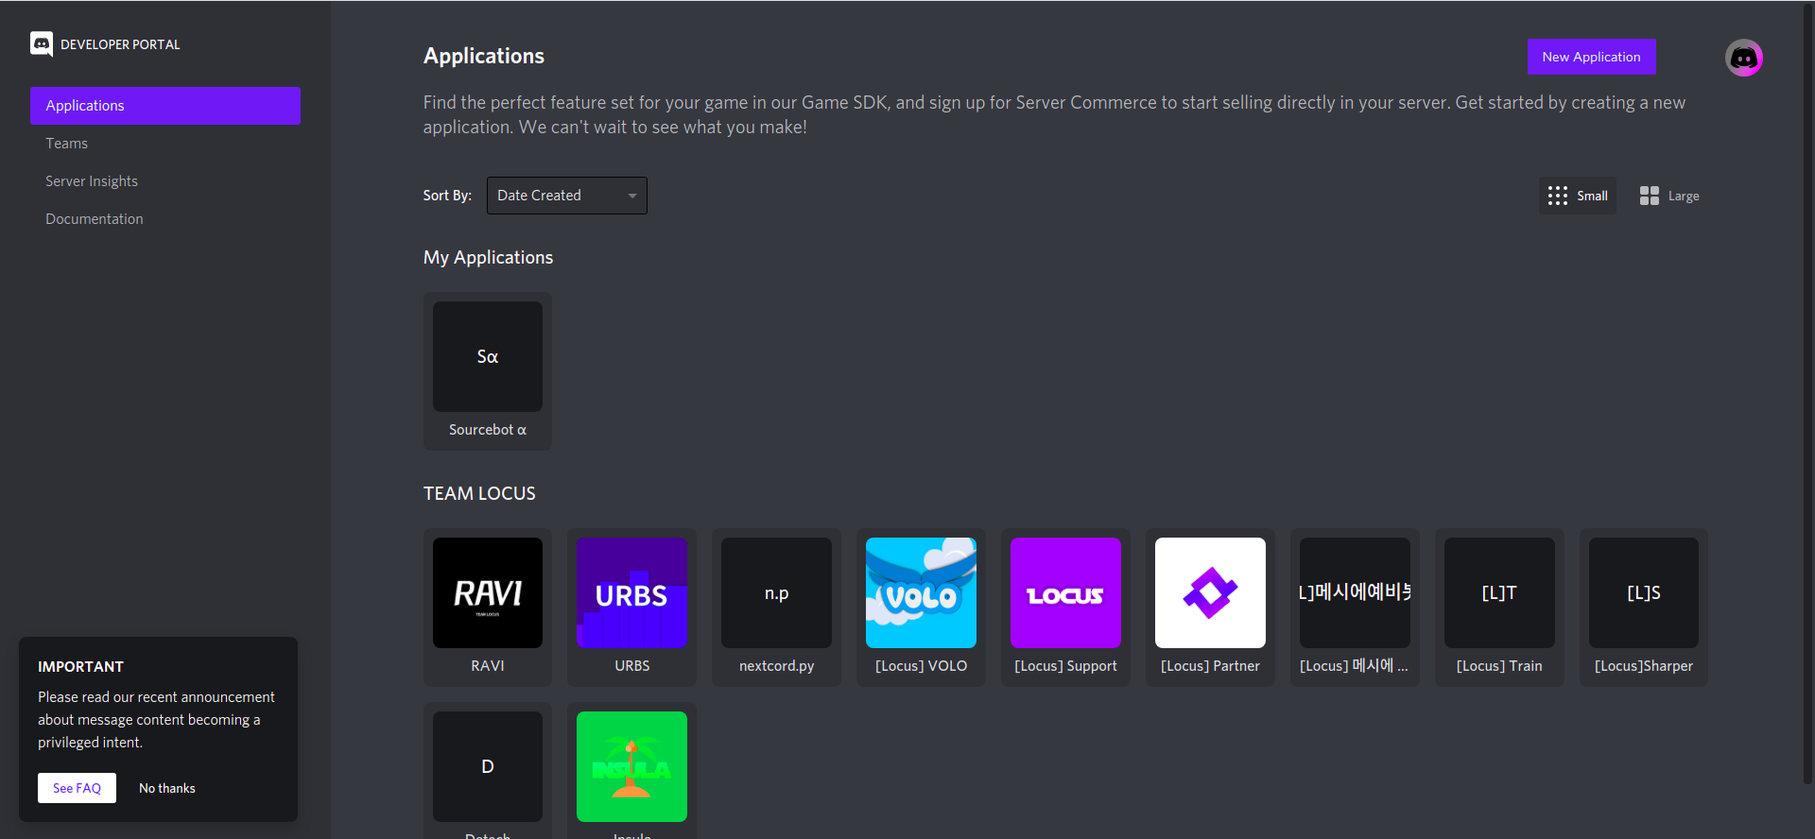
Task: Open the Sort By Date Created dropdown
Action: pos(567,196)
